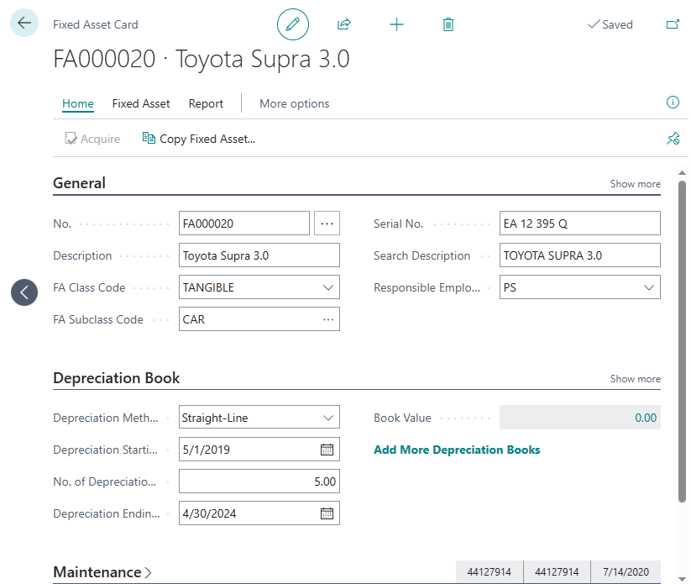The image size is (691, 584).
Task: Open Depreciation Starting Date calendar picker
Action: point(327,450)
